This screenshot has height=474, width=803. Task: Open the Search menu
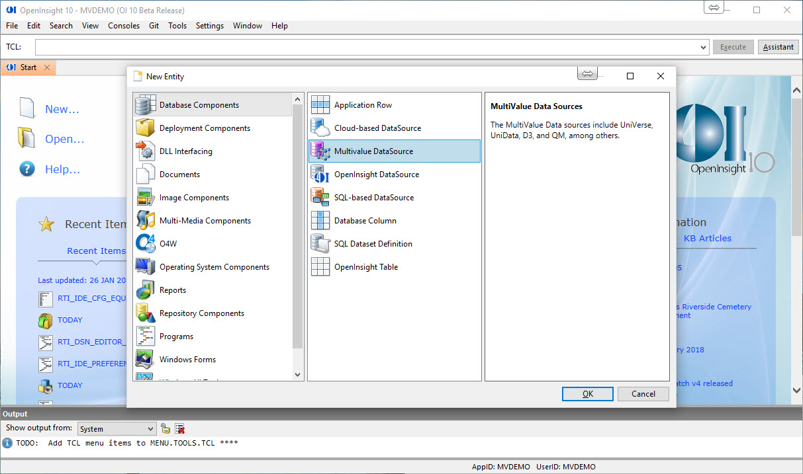[x=61, y=26]
